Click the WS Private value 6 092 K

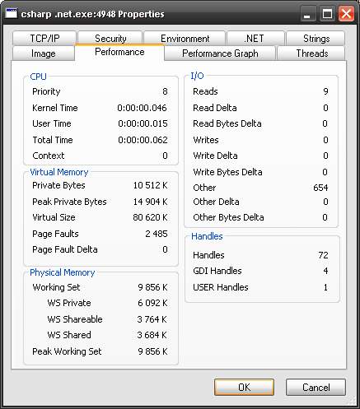pos(152,303)
